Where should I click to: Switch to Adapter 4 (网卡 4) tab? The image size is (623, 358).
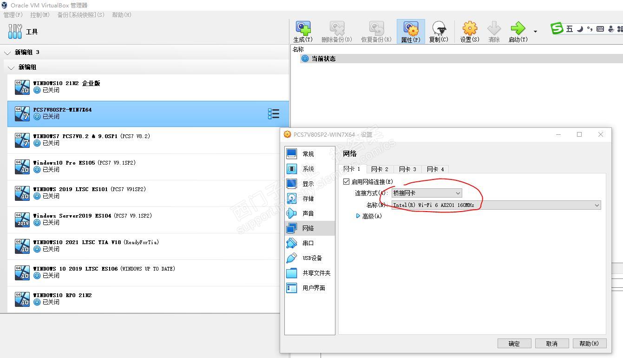point(435,169)
